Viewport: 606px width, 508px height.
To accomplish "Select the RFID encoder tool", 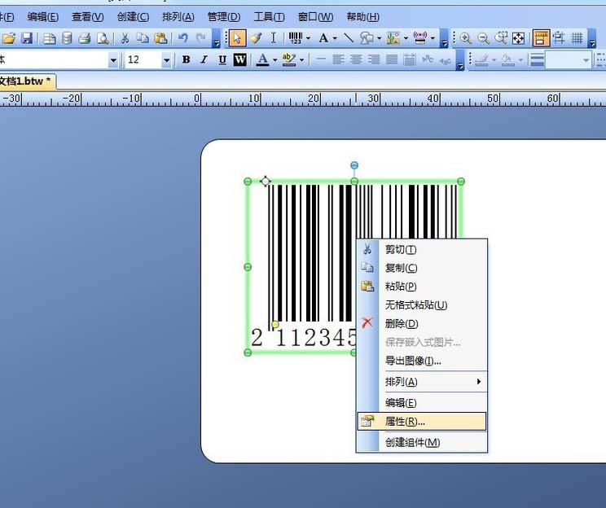I will click(420, 38).
